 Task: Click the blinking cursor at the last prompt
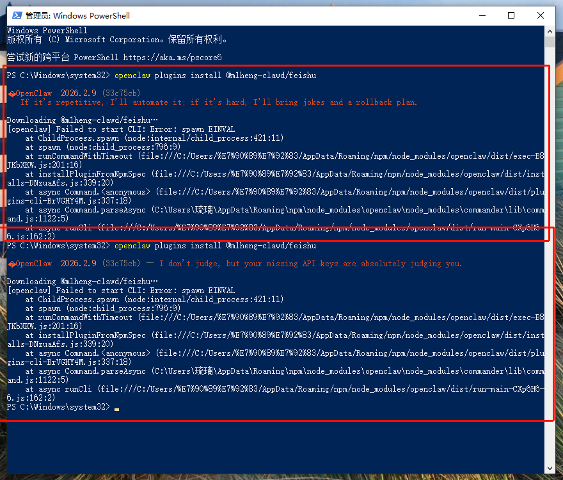pos(116,408)
